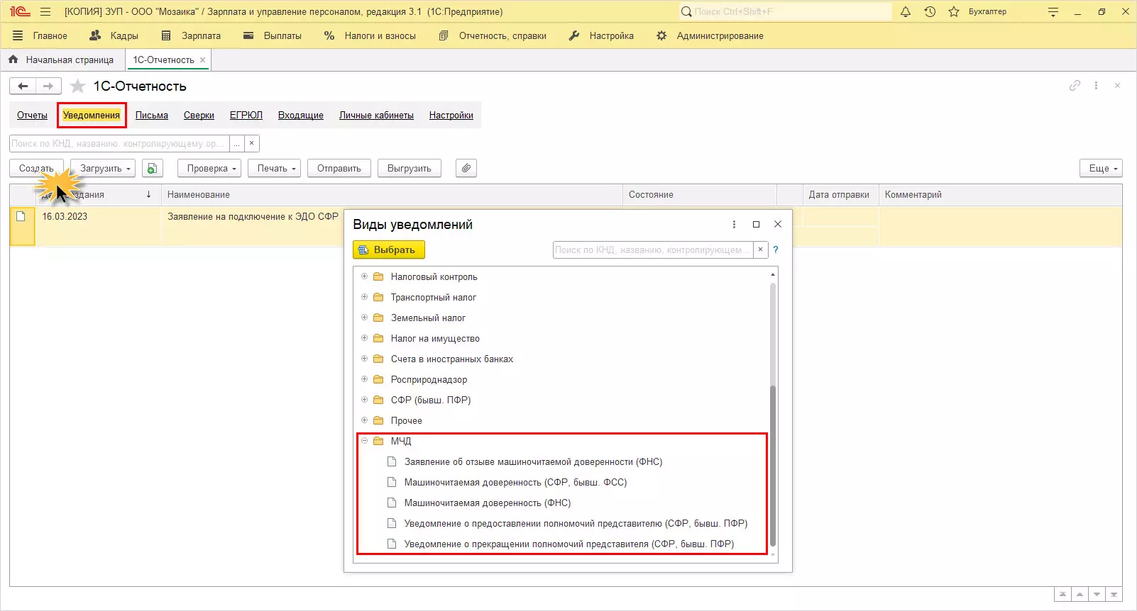Collapse the МЧД folder
Screen dimensions: 1137x611
[364, 441]
